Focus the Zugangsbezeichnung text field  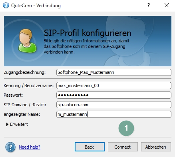pyautogui.click(x=114, y=72)
